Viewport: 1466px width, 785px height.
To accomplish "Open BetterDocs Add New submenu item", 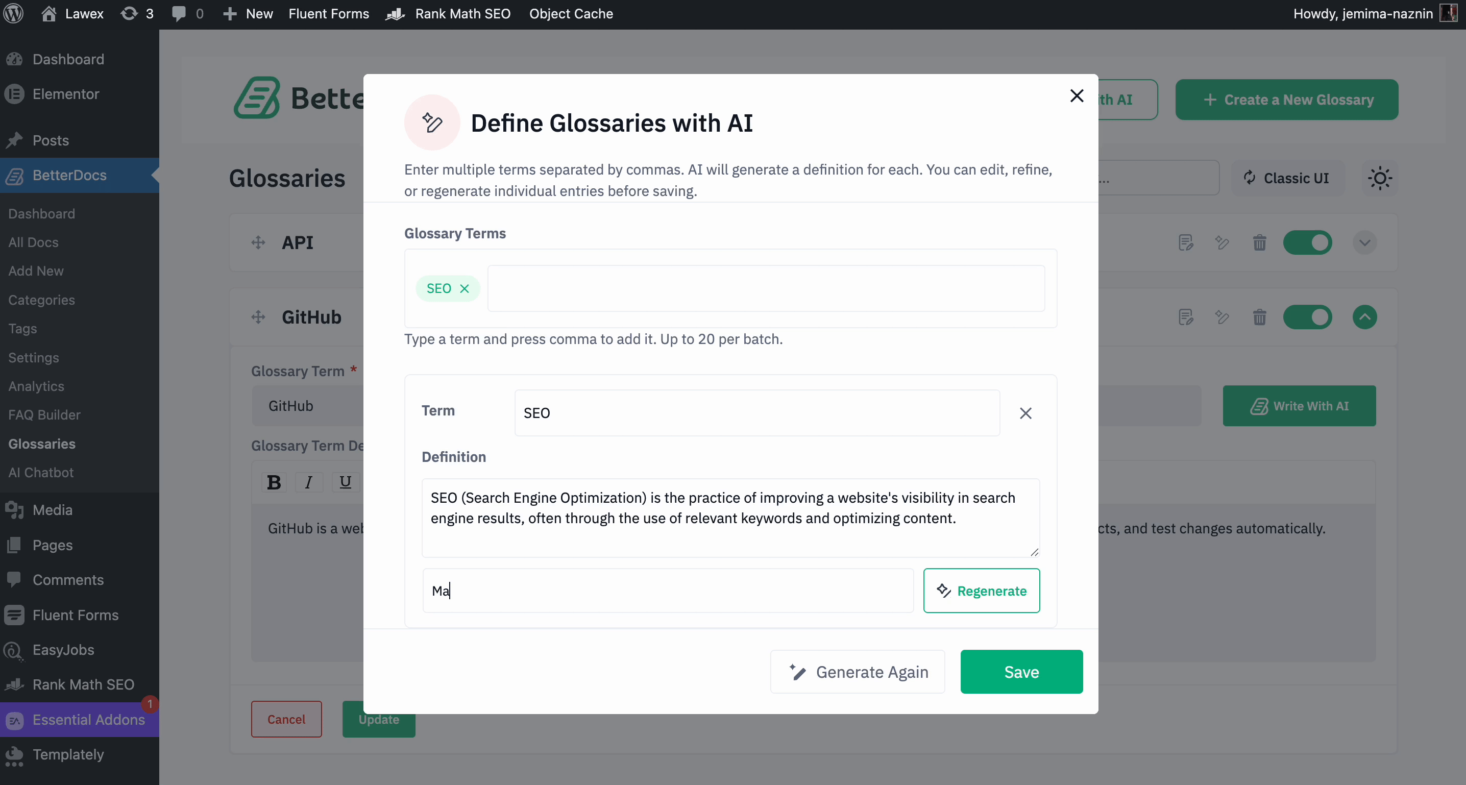I will click(36, 271).
